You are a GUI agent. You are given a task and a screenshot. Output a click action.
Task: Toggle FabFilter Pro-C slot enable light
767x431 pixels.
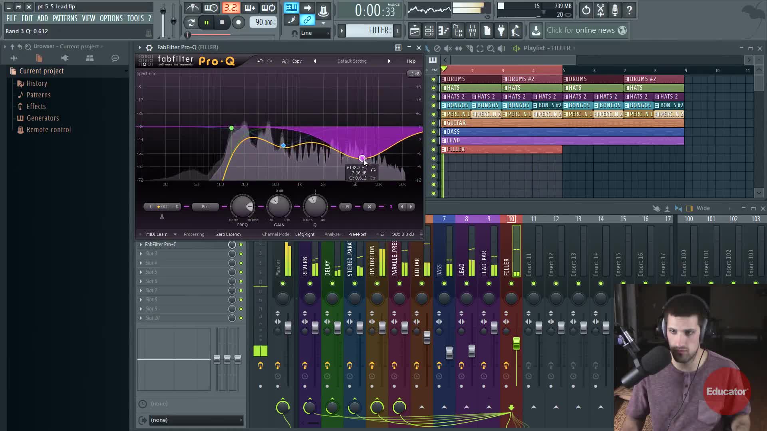(x=241, y=245)
